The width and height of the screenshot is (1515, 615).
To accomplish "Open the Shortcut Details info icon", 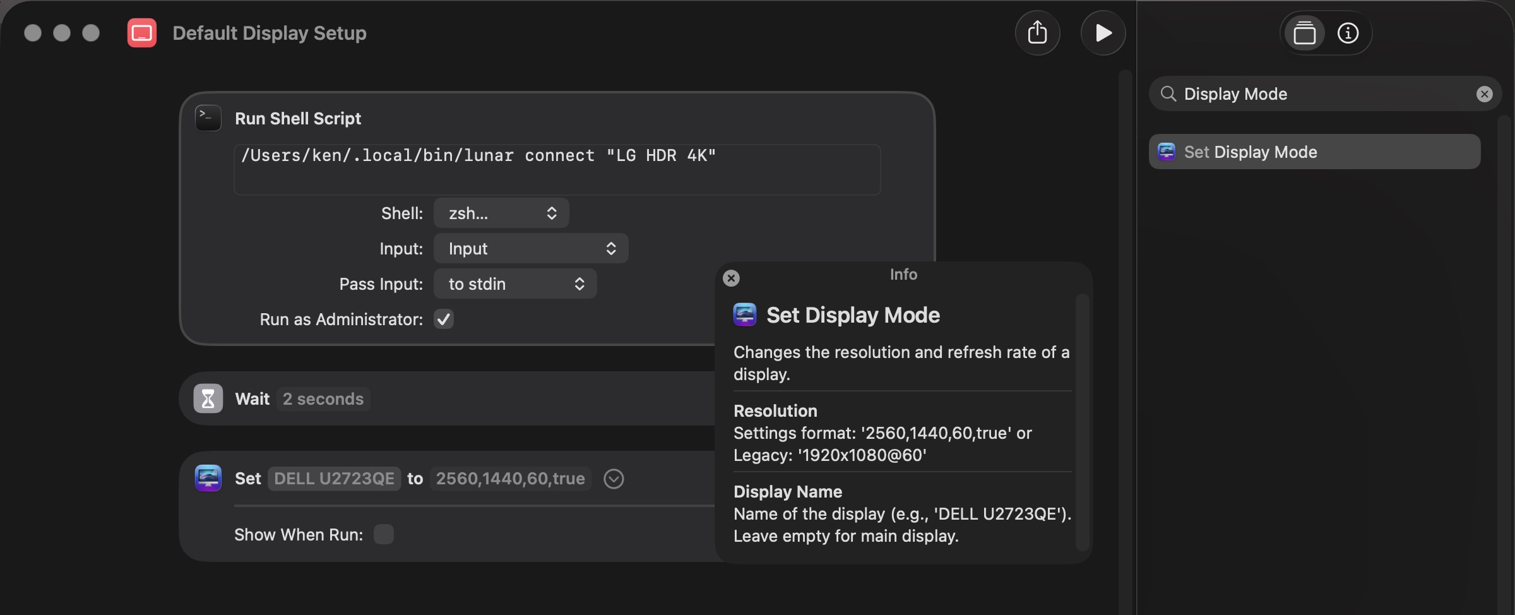I will coord(1348,33).
